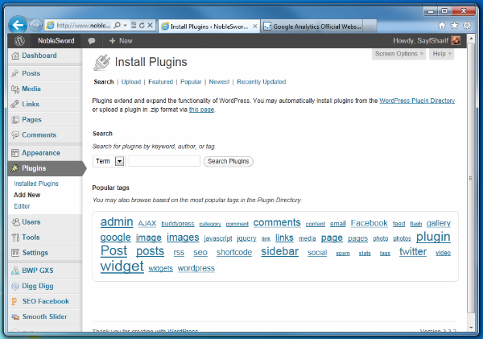Browse plugins tagged sidebar
Viewport: 483px width, 339px height.
coord(279,251)
